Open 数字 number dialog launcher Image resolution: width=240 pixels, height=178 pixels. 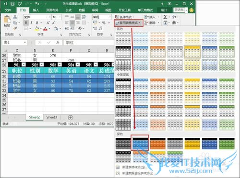click(x=111, y=34)
